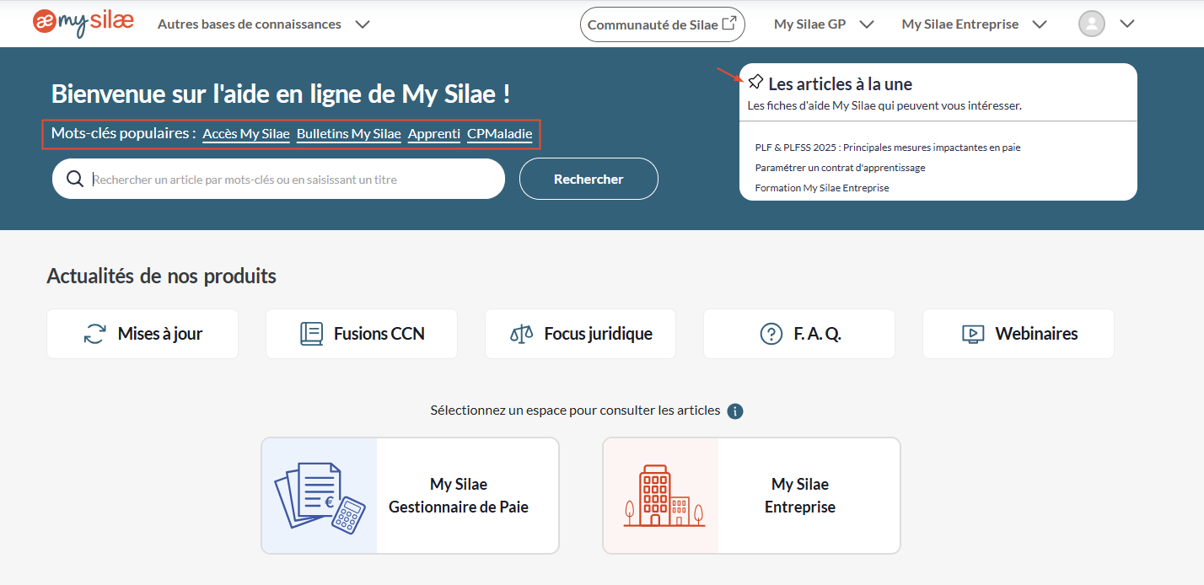
Task: Open the Mises à jour refresh tile
Action: pyautogui.click(x=142, y=334)
